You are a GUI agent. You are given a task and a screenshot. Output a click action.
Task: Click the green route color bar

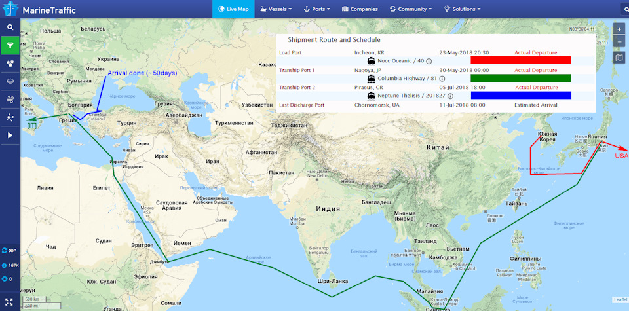(x=521, y=78)
